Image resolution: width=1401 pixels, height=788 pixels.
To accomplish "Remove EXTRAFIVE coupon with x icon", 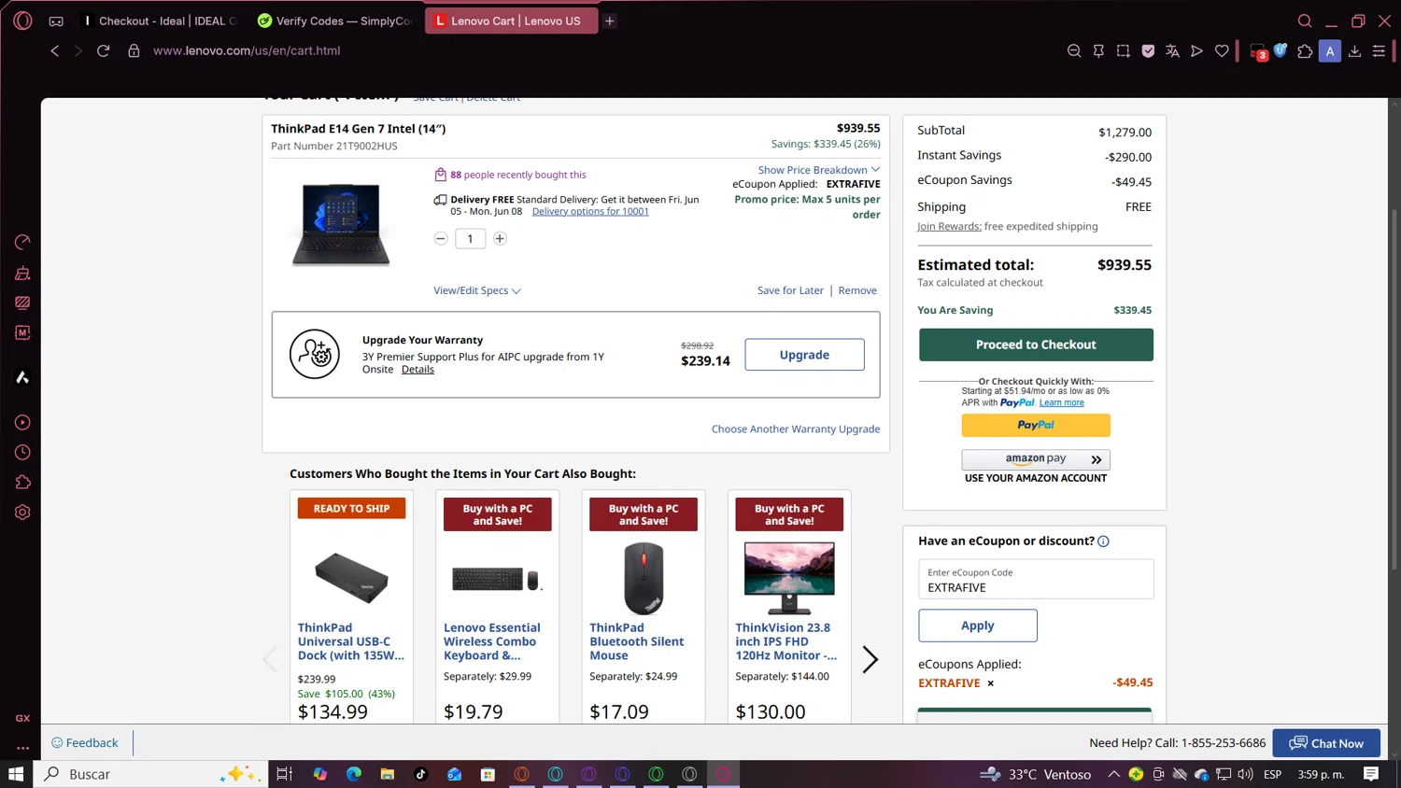I will pyautogui.click(x=991, y=683).
